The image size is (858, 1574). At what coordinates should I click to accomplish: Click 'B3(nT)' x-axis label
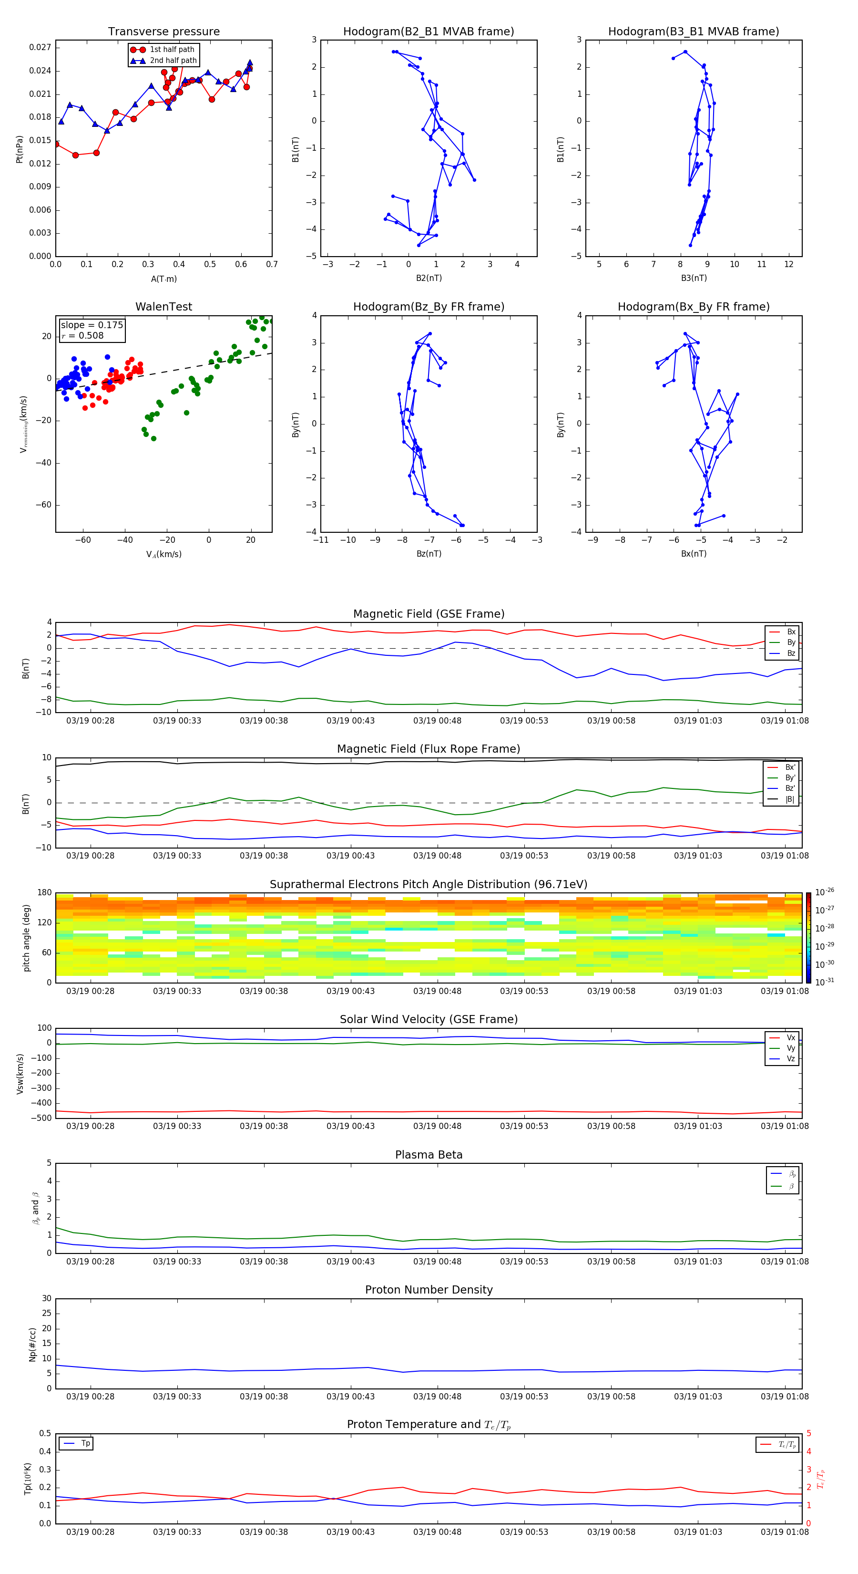(x=694, y=278)
